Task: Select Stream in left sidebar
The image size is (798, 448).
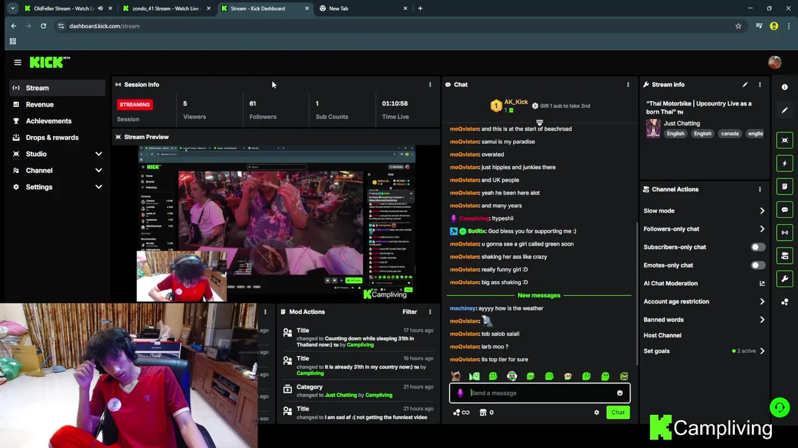Action: [57, 88]
